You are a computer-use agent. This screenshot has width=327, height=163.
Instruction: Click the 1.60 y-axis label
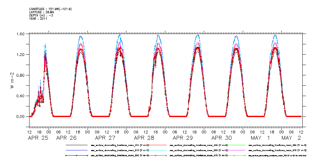click(20, 34)
